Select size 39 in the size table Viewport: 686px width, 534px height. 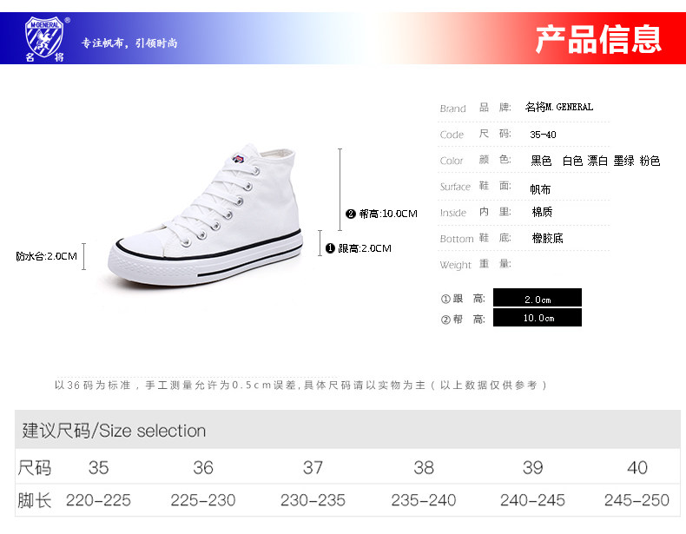[532, 468]
